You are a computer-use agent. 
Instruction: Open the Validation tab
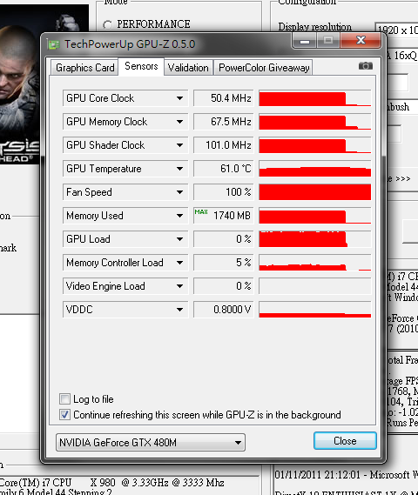point(188,68)
